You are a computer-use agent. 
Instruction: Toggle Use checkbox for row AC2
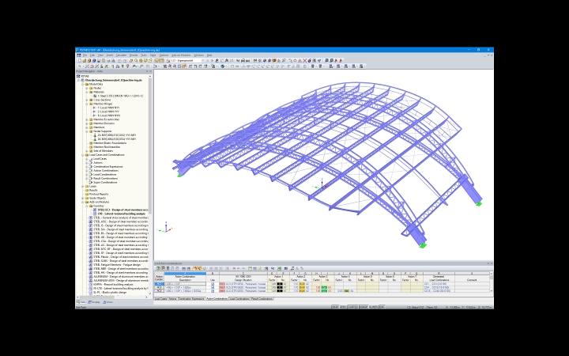click(213, 287)
